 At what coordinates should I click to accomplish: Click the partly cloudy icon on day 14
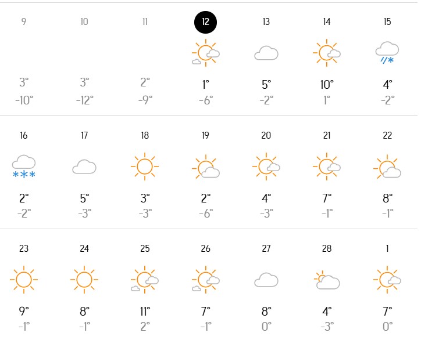326,53
